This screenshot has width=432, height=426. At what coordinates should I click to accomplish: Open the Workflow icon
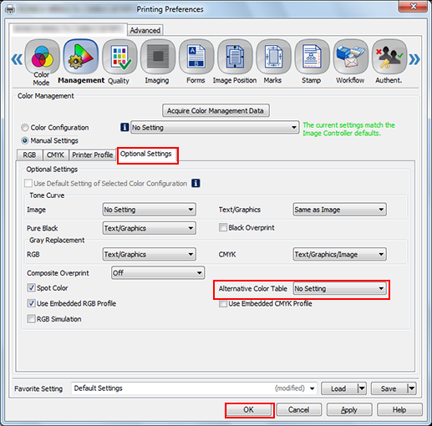tap(351, 57)
